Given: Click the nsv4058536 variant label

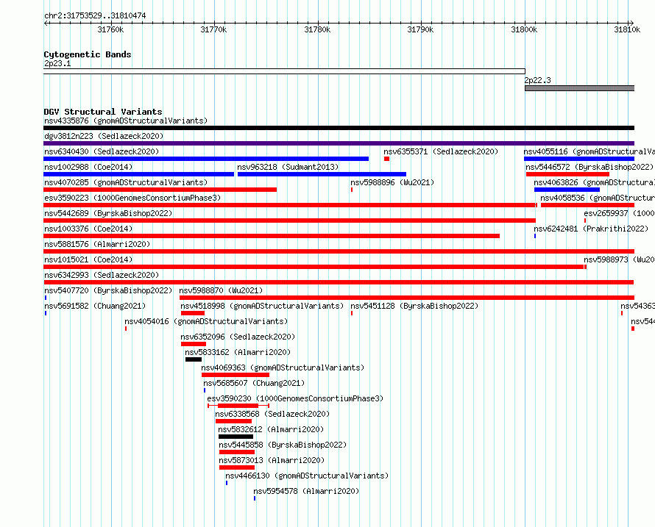Looking at the screenshot, I should (598, 198).
